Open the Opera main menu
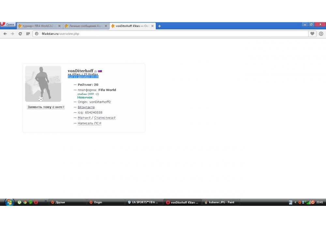The image size is (326, 228). coord(8,25)
